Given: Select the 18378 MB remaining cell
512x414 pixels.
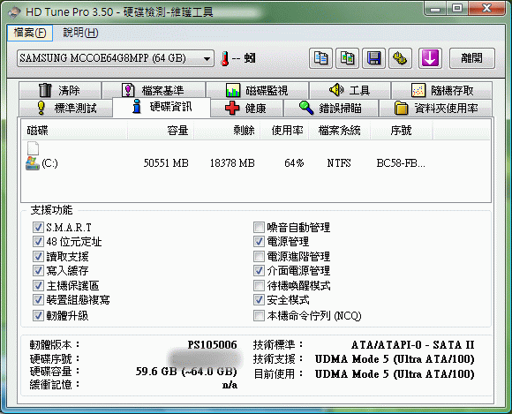Looking at the screenshot, I should coord(232,163).
